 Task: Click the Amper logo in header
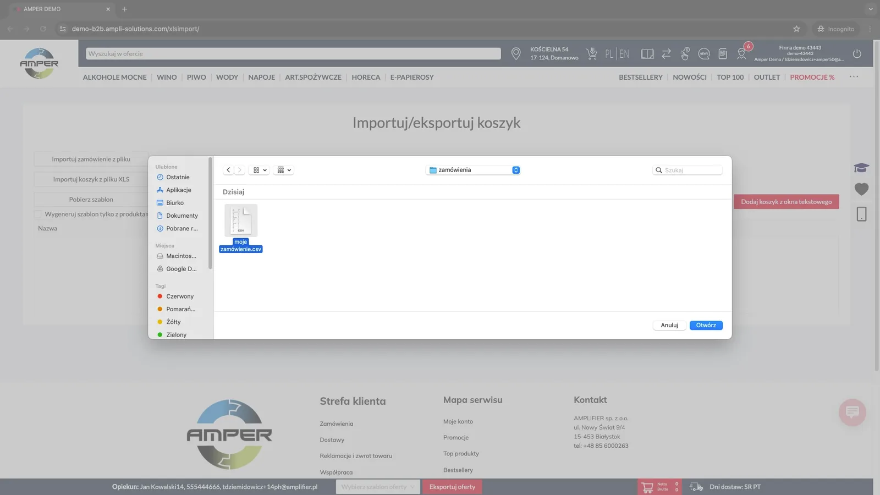pos(39,63)
